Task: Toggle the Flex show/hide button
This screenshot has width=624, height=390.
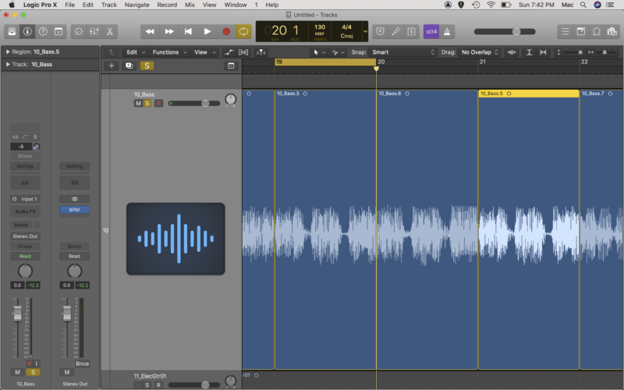Action: point(243,52)
